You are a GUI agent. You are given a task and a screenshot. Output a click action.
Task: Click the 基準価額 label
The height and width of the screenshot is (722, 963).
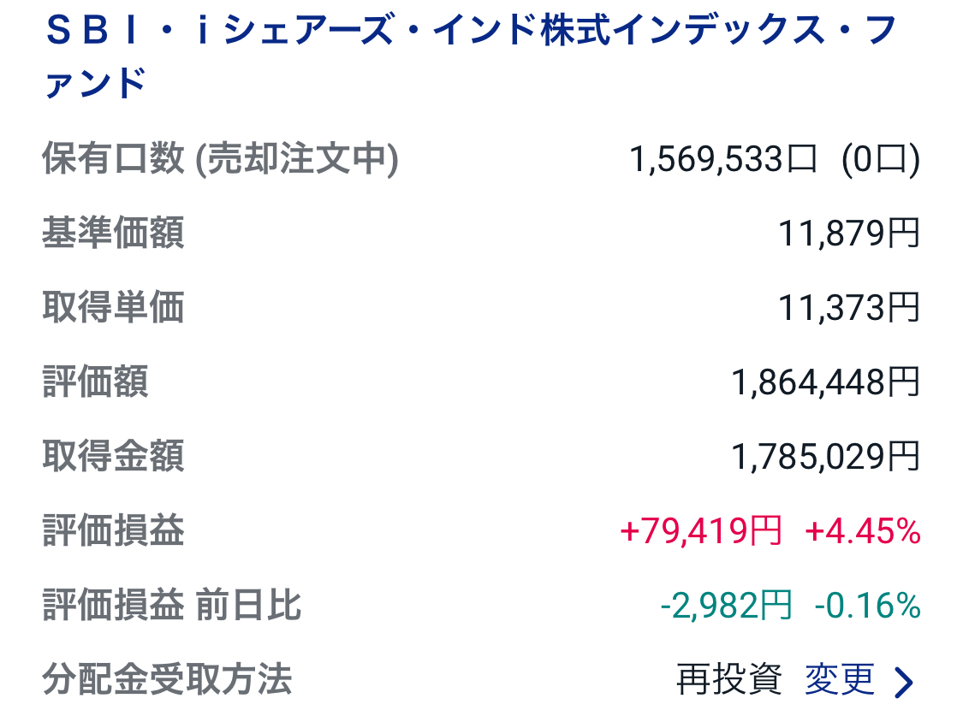[113, 233]
